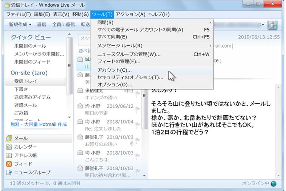Click envelope icon of キャンプの誘い message
The image size is (286, 191).
[80, 90]
